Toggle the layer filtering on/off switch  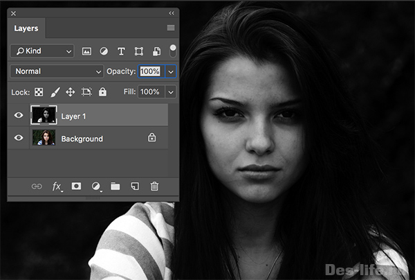point(173,51)
